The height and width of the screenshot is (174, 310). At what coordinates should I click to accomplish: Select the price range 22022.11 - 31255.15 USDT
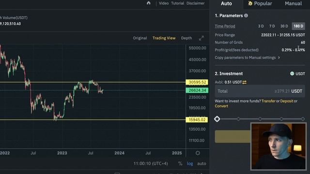click(283, 35)
